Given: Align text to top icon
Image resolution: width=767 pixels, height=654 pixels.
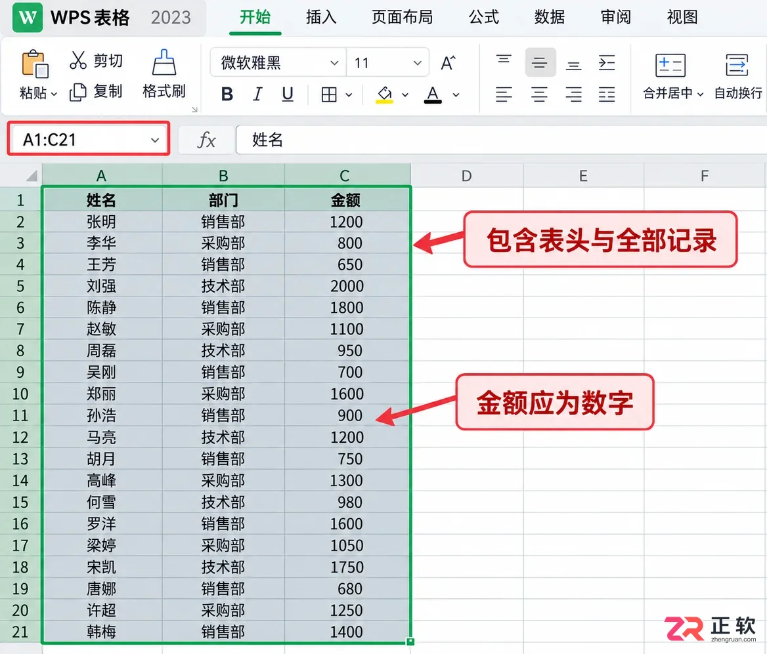Looking at the screenshot, I should 504,60.
